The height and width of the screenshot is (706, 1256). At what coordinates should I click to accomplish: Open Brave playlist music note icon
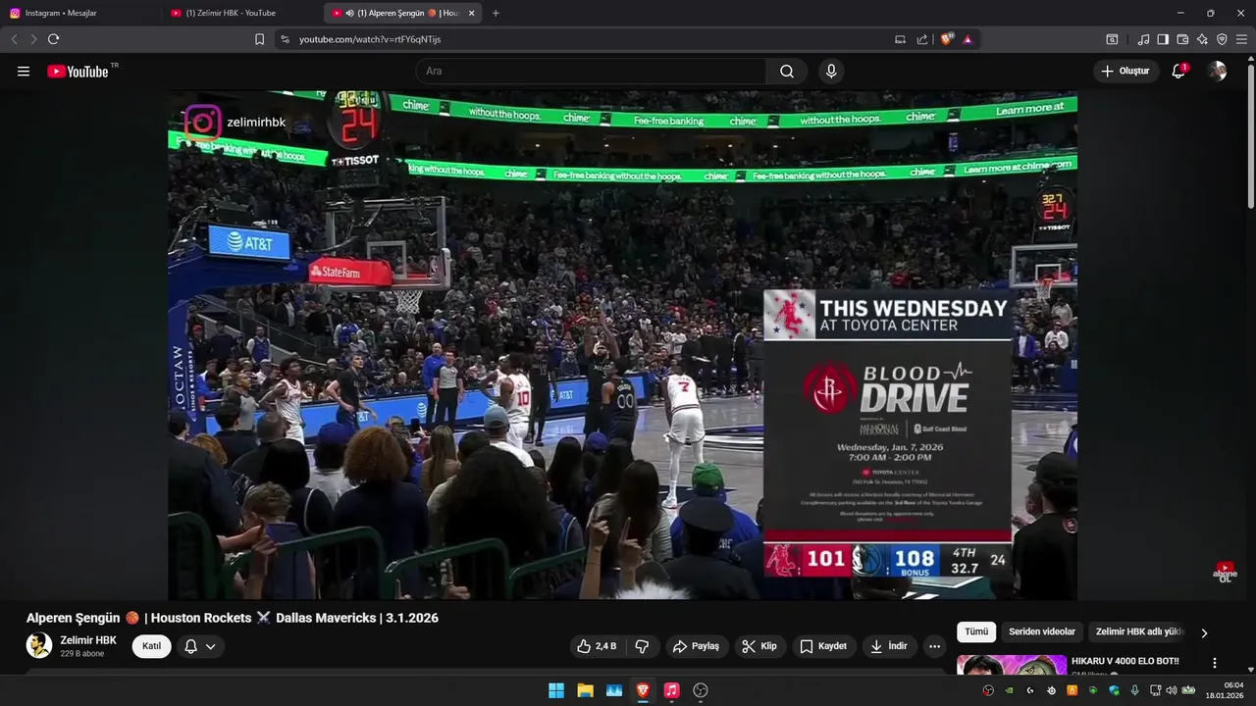[x=1143, y=39]
